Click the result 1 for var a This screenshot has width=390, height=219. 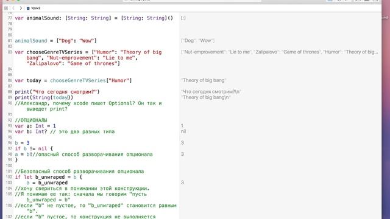182,126
